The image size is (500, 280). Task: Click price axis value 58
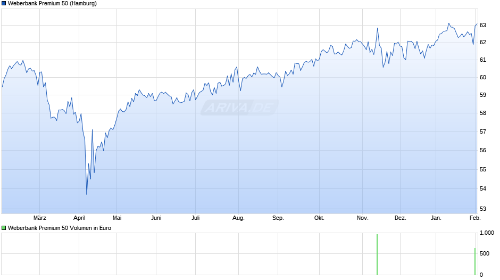click(x=483, y=113)
